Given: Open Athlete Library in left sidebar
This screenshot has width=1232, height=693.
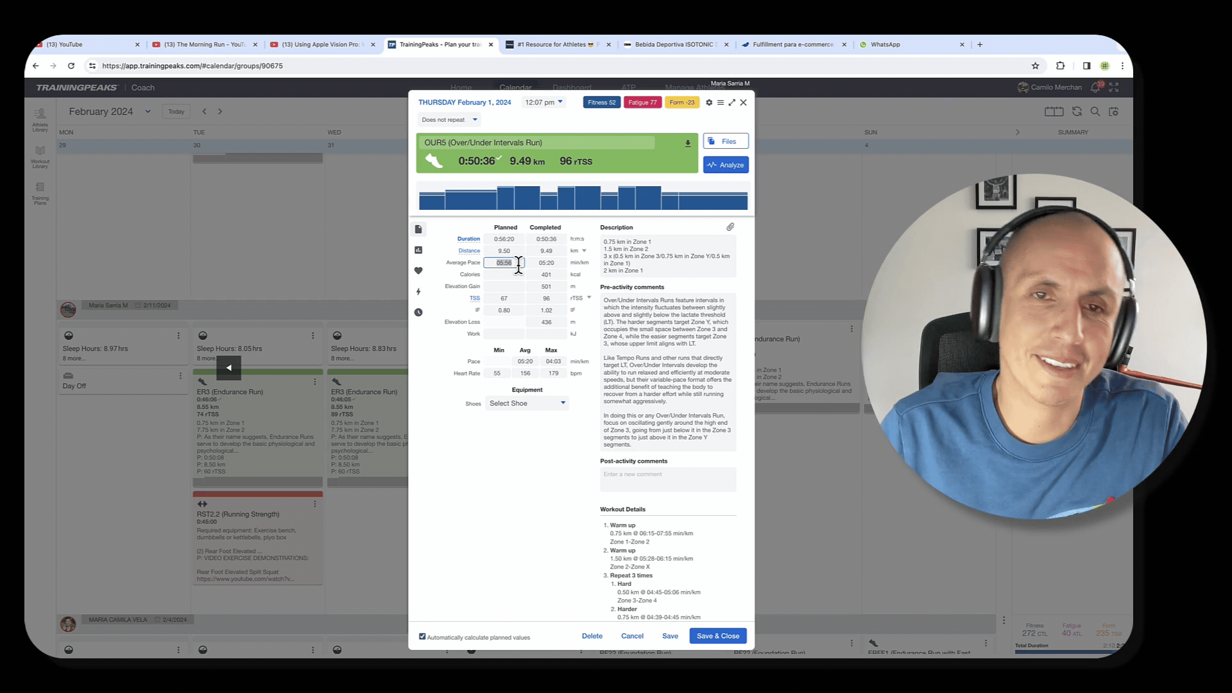Looking at the screenshot, I should 40,120.
